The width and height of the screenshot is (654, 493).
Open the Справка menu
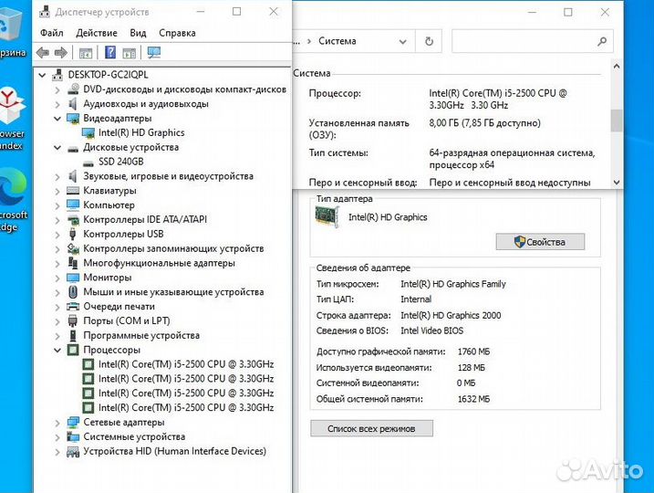click(177, 33)
